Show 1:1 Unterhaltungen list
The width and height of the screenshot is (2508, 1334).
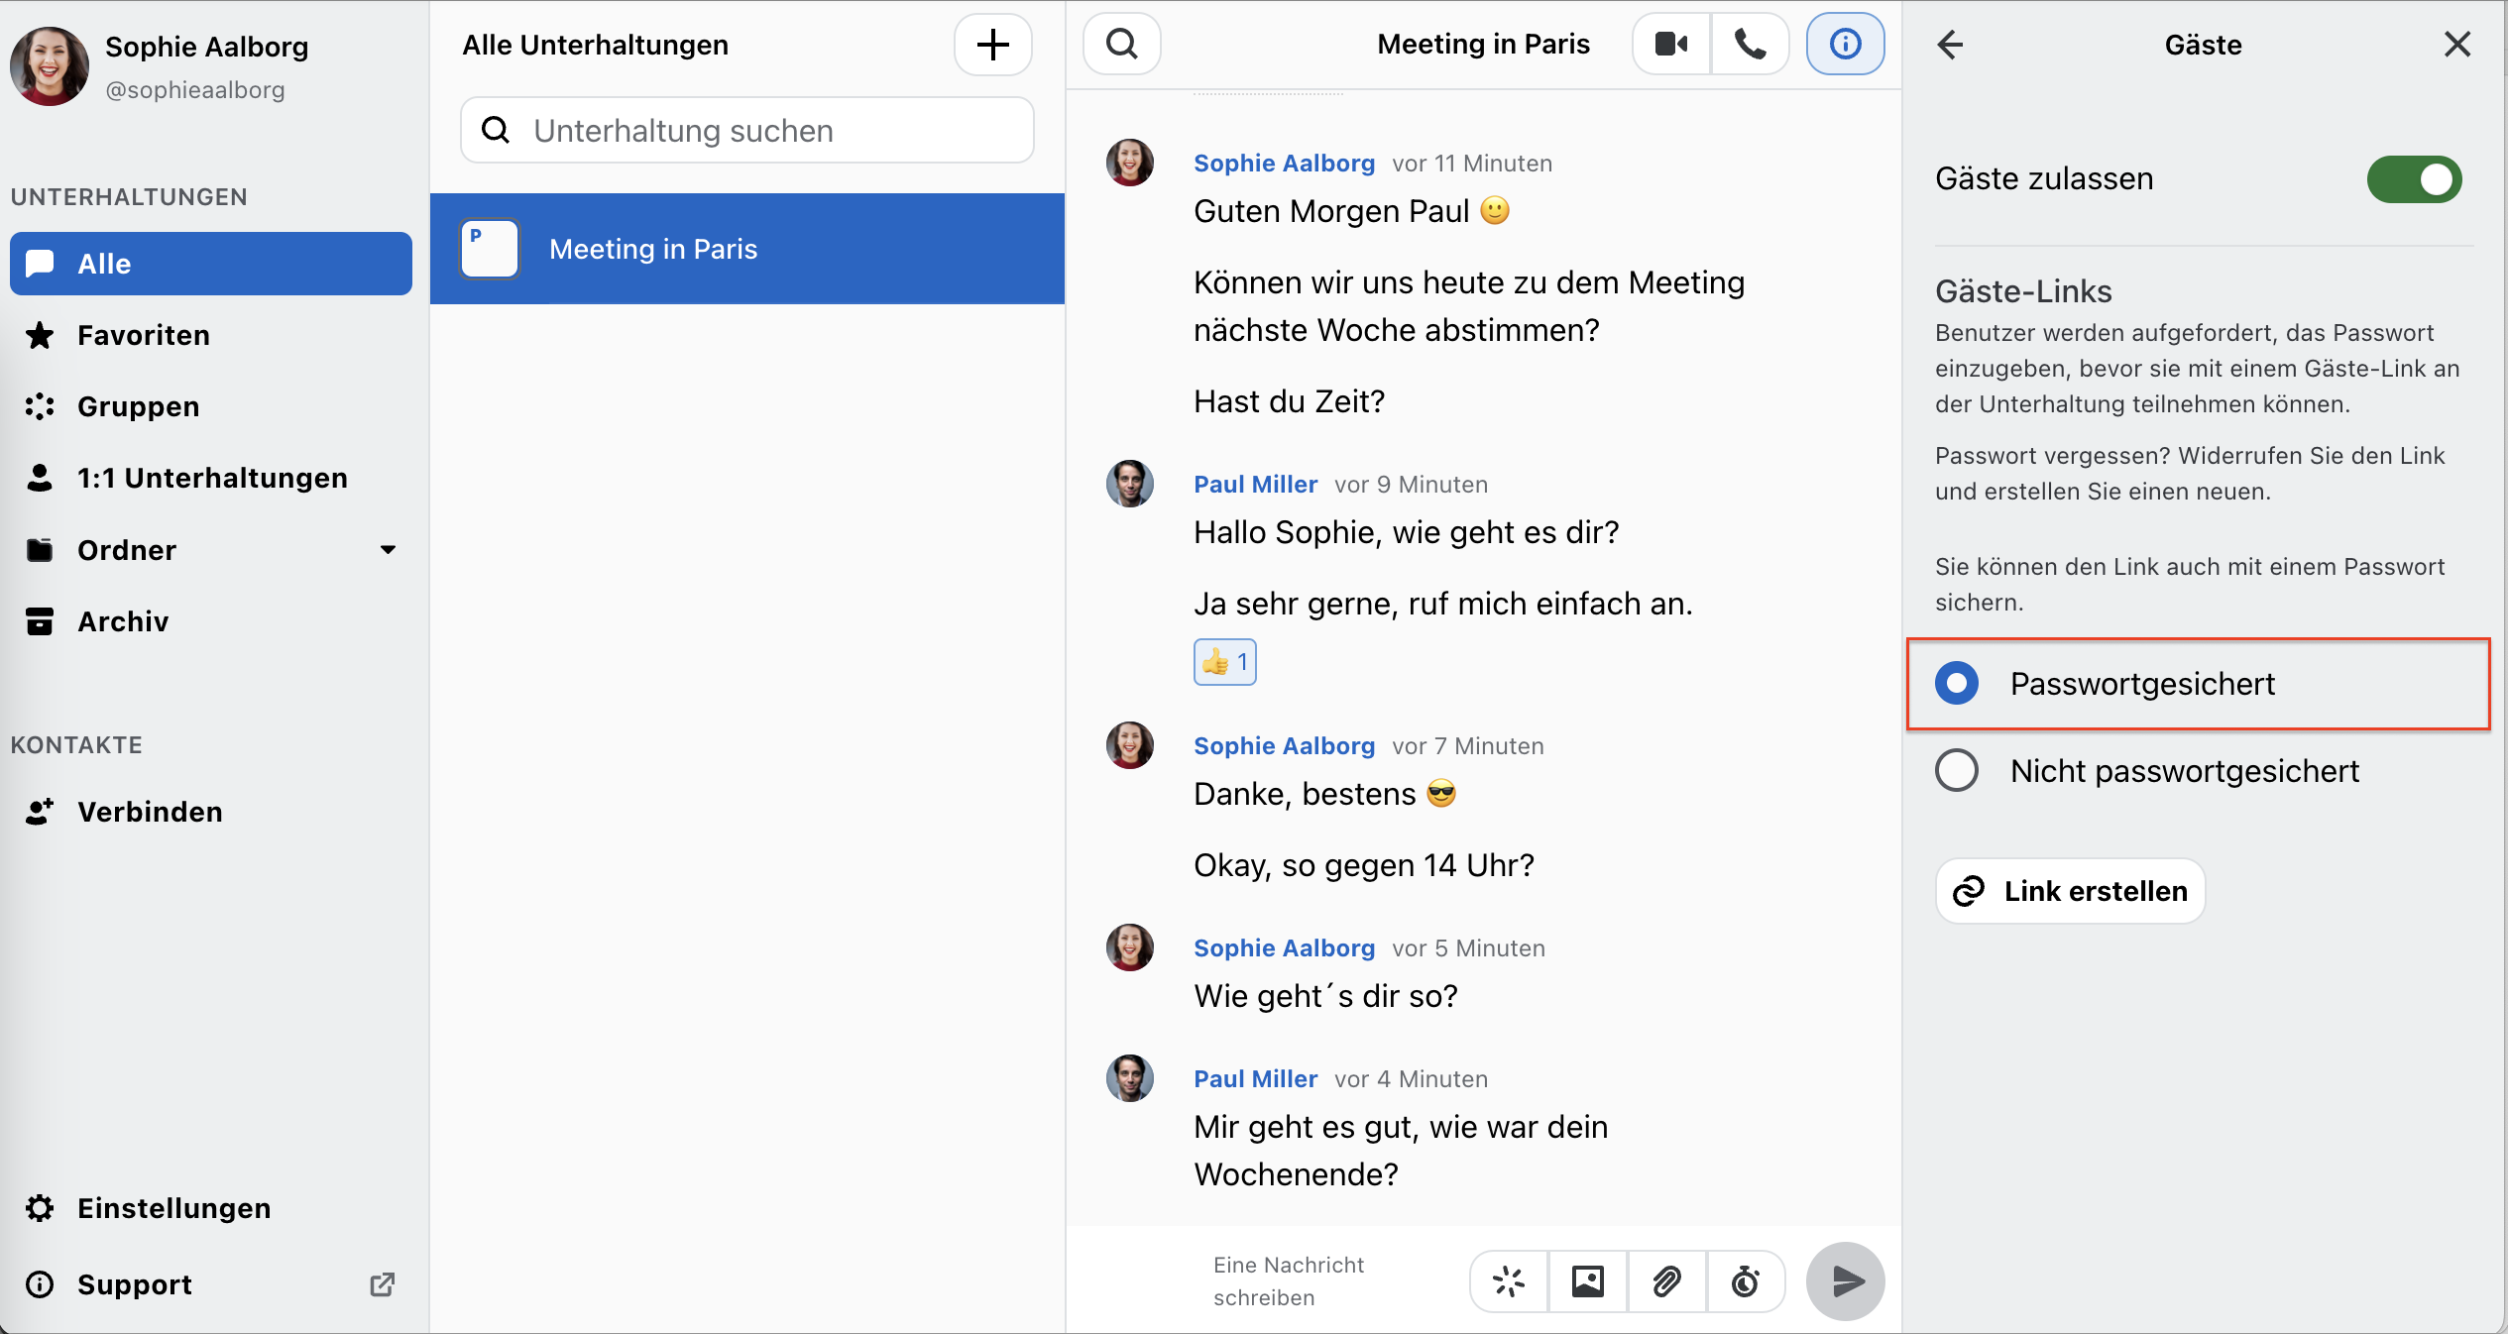(211, 478)
